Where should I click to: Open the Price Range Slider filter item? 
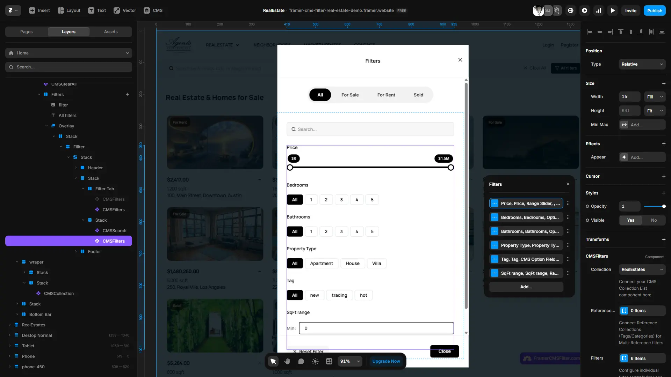(x=526, y=203)
